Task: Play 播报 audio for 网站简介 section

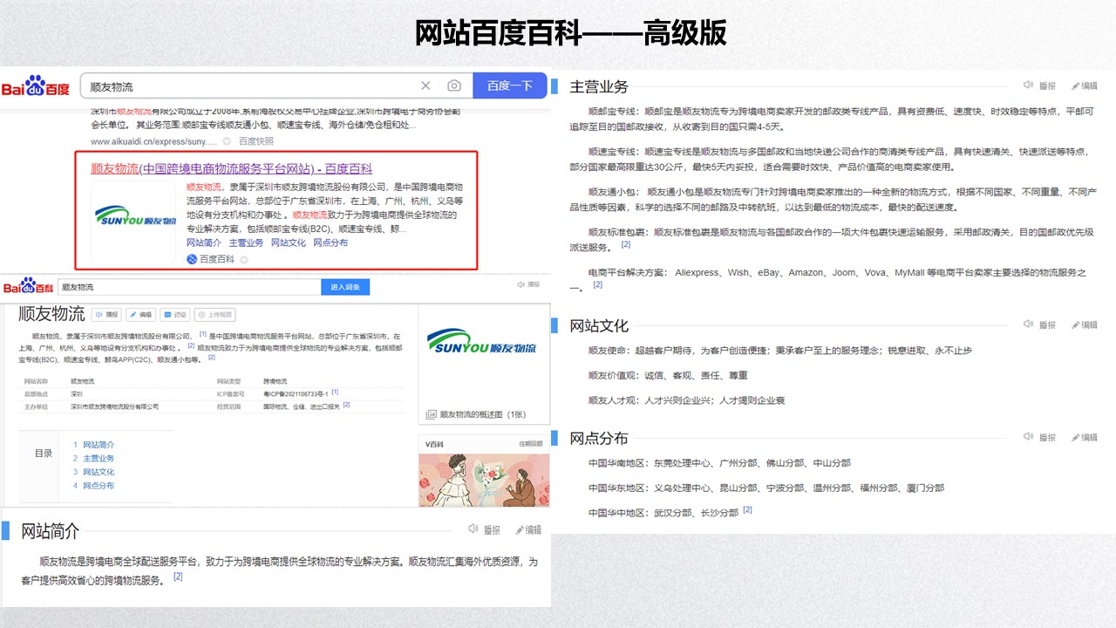Action: 484,529
